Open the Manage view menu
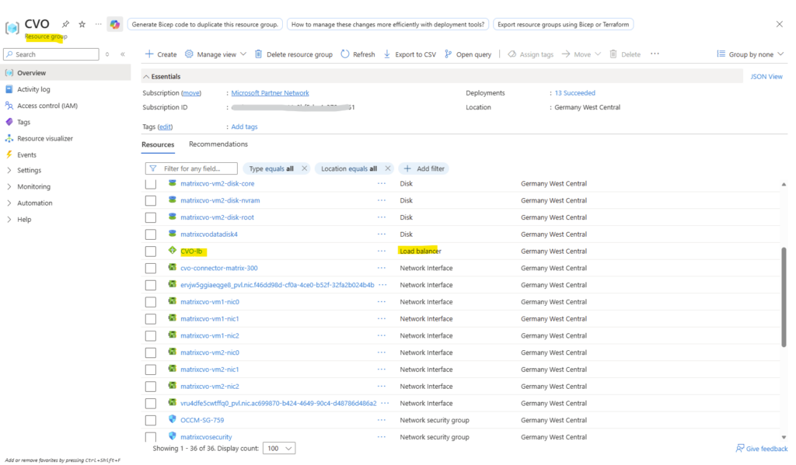This screenshot has height=465, width=796. [215, 54]
